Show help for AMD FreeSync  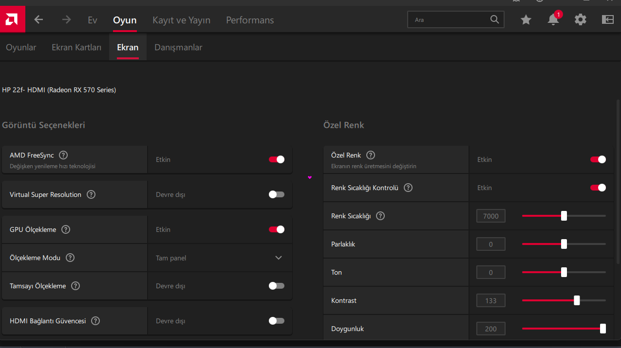click(63, 156)
